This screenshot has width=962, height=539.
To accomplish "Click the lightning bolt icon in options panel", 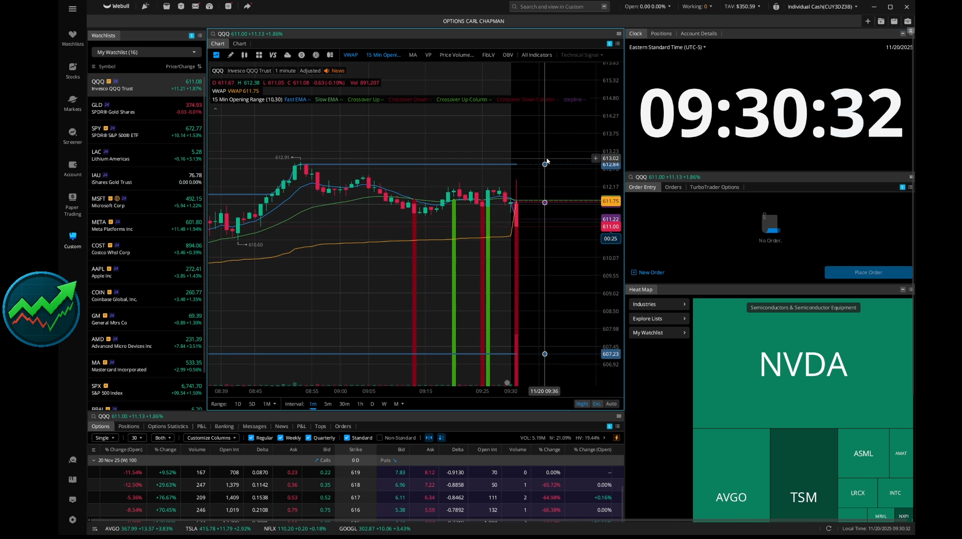I will (x=617, y=438).
